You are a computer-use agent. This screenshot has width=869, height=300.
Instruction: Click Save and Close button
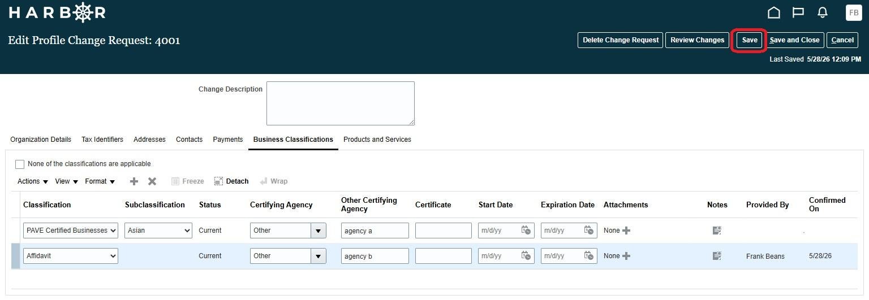pyautogui.click(x=794, y=40)
